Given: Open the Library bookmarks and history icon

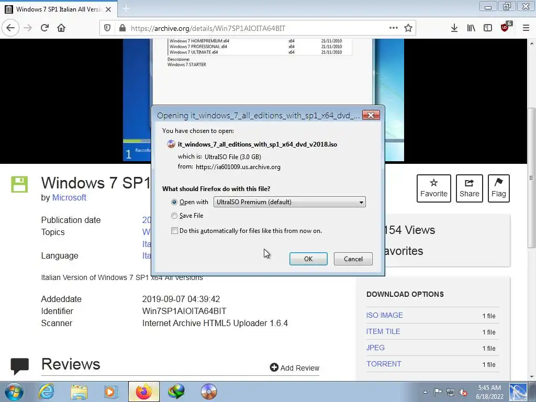Looking at the screenshot, I should click(x=471, y=28).
